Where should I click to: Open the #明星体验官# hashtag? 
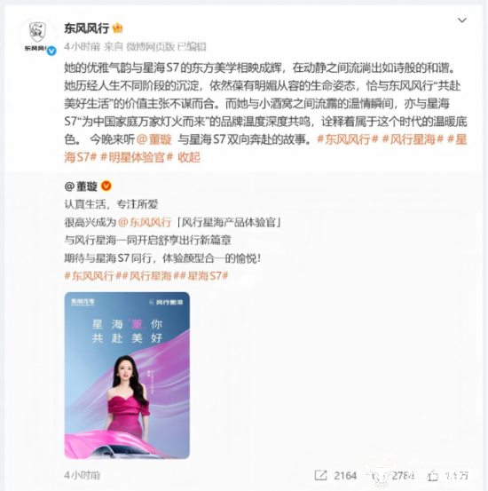coord(137,157)
